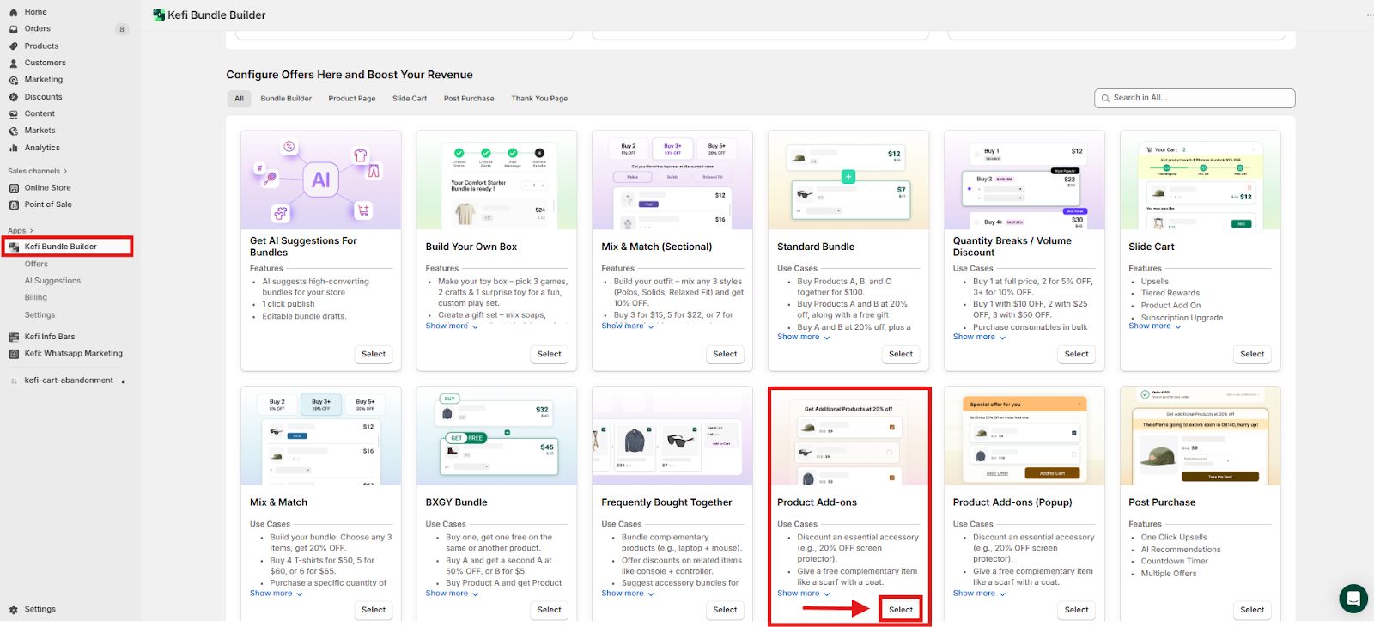Click the Customers person icon
1374x627 pixels.
(14, 64)
